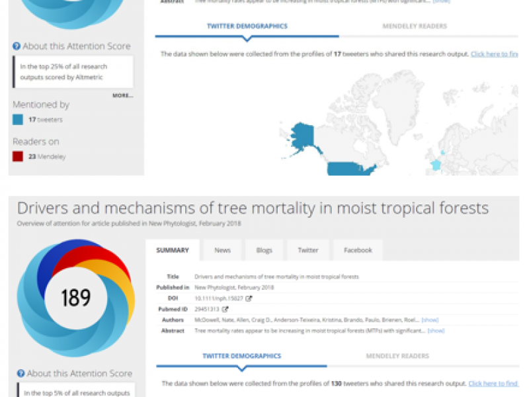Click 'In the top 5% of all research outputs' box
Image resolution: width=529 pixels, height=397 pixels.
pos(76,390)
